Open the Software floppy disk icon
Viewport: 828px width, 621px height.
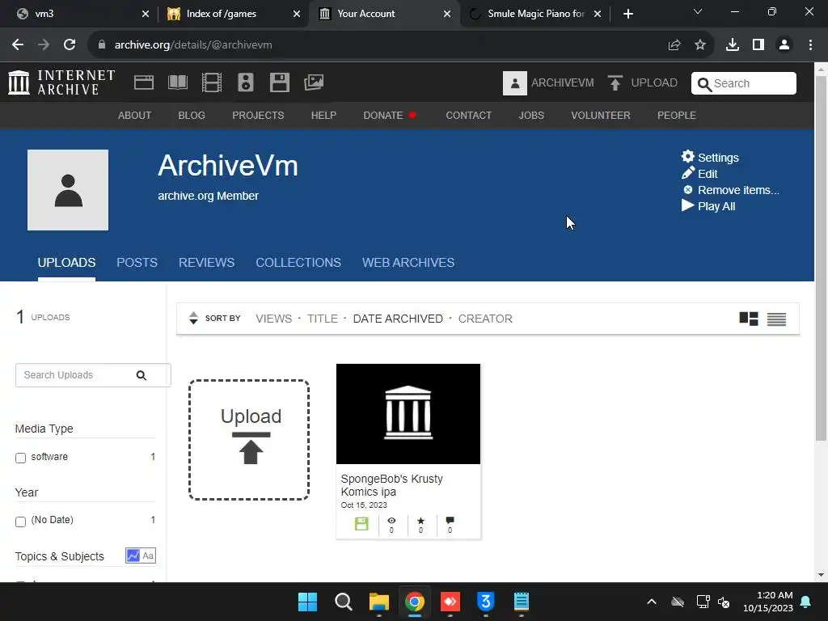coord(279,82)
